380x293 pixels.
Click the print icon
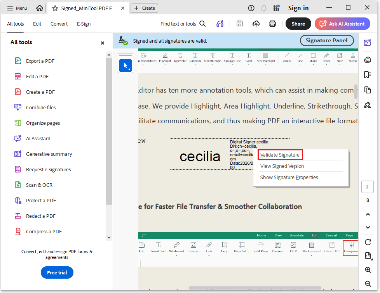point(272,24)
